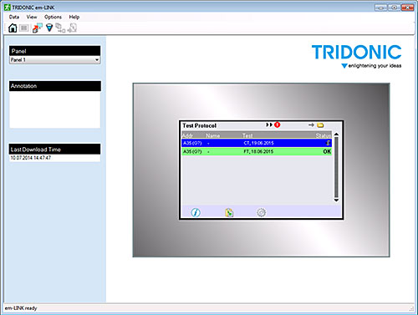Click the red arrow download icon
Screen dimensions: 418x315
click(x=37, y=28)
